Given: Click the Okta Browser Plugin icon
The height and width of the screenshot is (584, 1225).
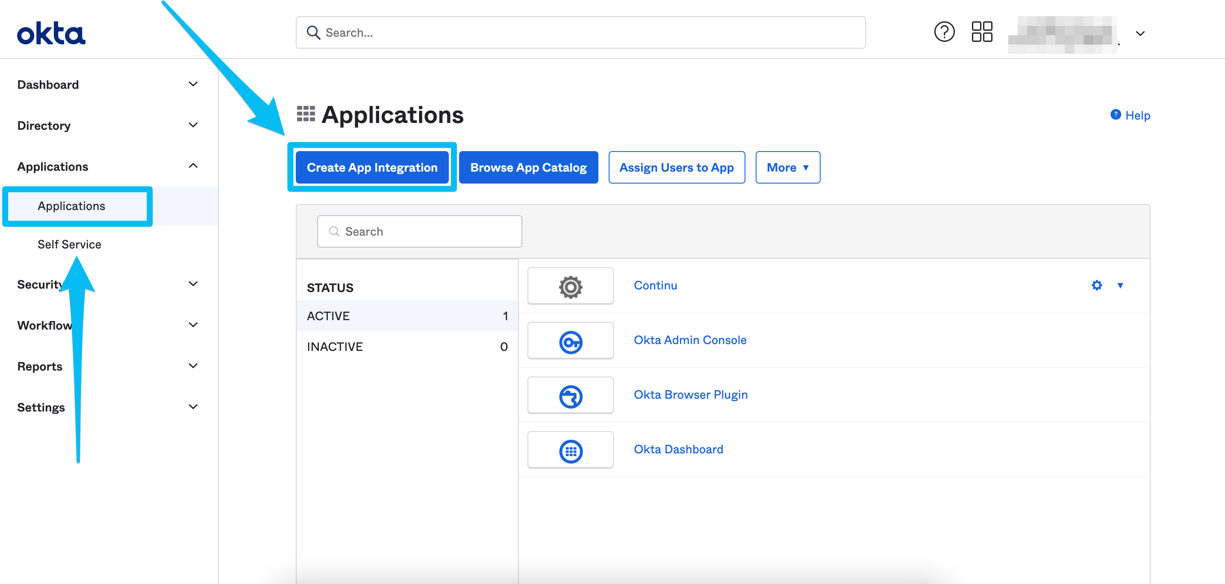Looking at the screenshot, I should [x=571, y=397].
